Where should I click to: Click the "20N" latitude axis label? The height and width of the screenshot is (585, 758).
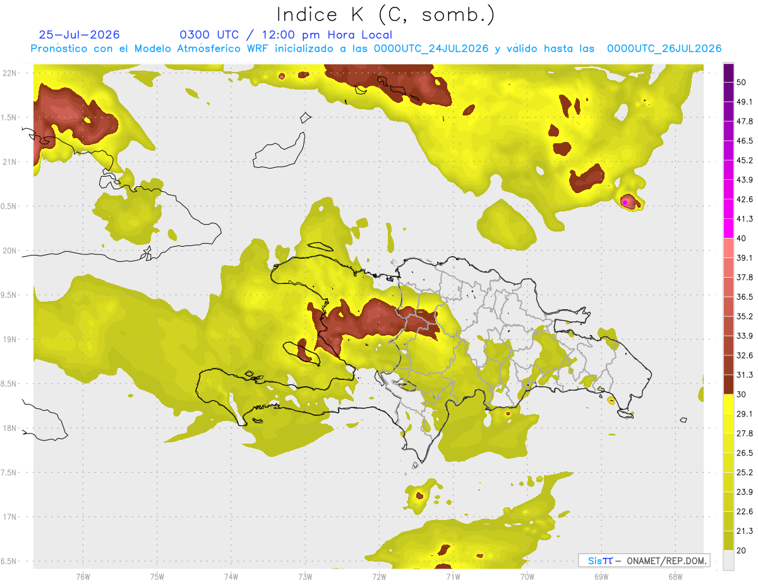(x=9, y=251)
